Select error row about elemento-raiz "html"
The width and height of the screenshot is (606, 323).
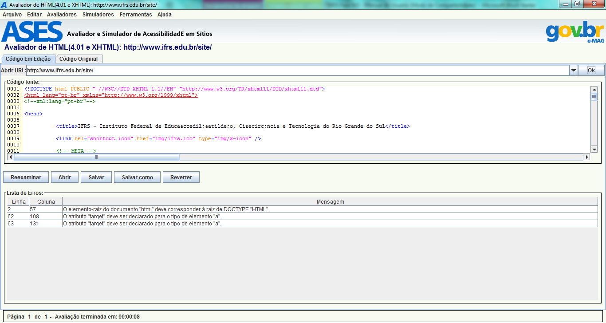coord(303,209)
